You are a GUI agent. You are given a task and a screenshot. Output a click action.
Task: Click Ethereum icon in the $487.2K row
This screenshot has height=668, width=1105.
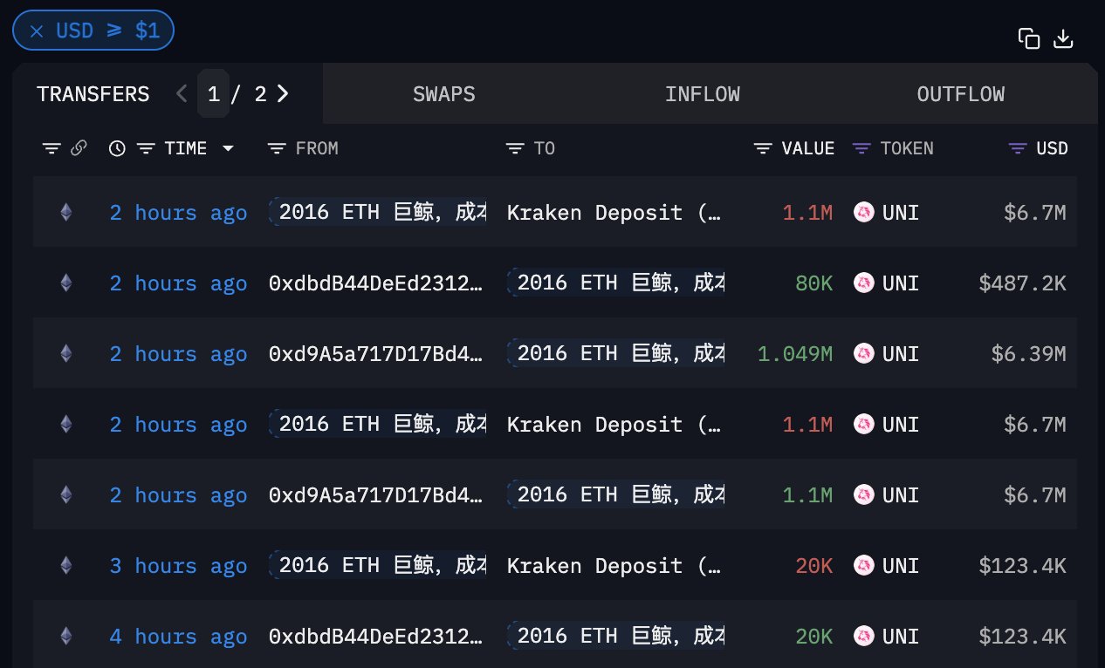point(65,283)
